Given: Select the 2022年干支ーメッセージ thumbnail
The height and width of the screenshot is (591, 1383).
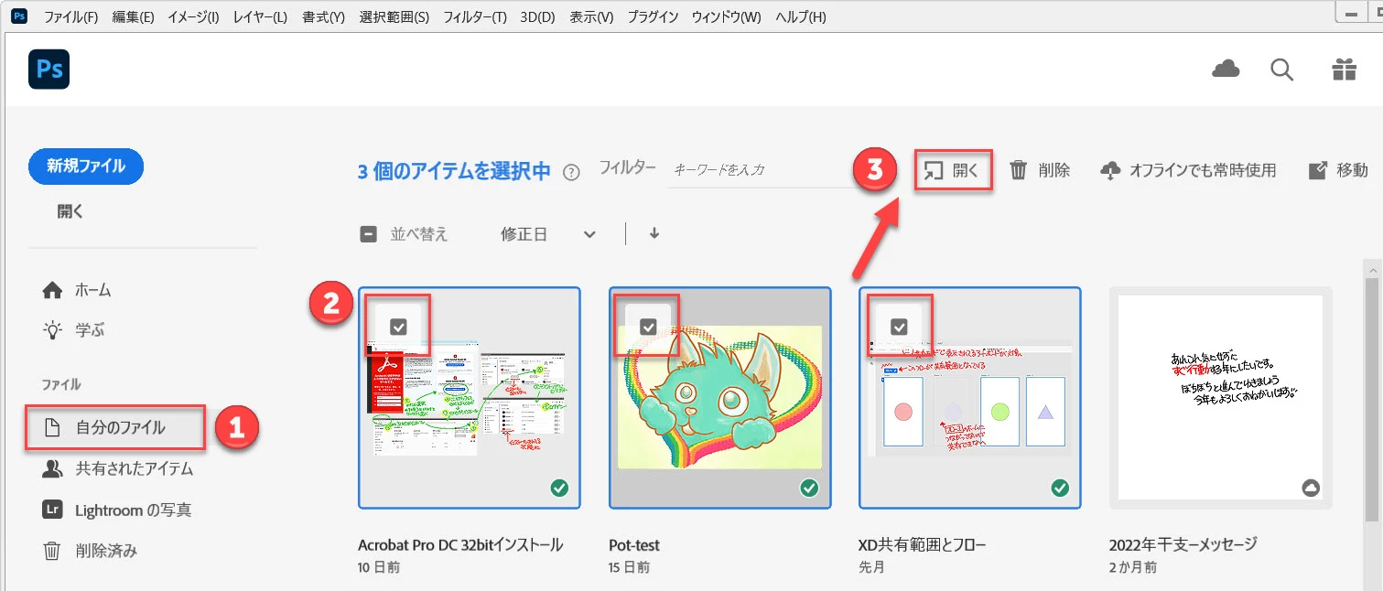Looking at the screenshot, I should (x=1220, y=397).
